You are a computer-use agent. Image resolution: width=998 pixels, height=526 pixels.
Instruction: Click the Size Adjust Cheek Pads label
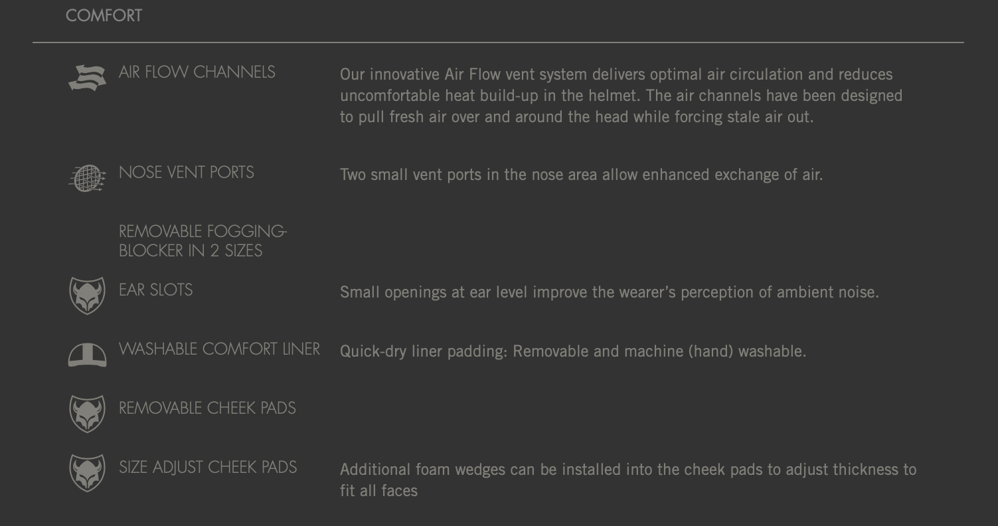(208, 467)
